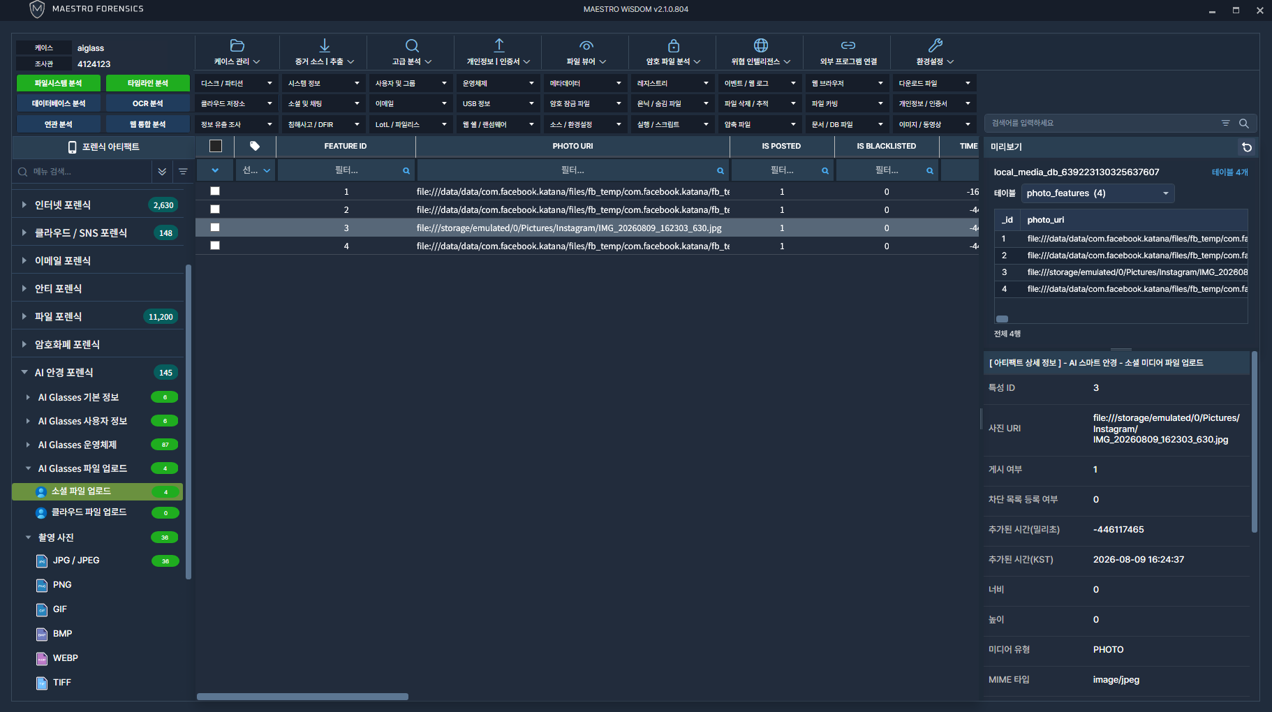Switch to 타임라인 분석 tab
The image size is (1272, 712).
point(148,83)
